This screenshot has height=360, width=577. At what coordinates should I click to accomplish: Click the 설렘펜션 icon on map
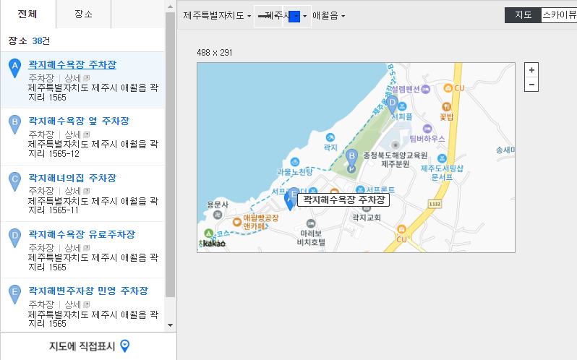[426, 89]
